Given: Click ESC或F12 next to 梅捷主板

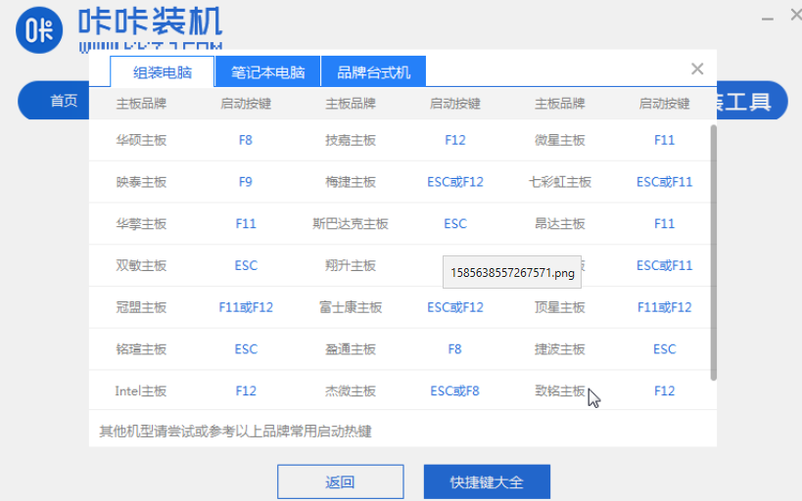Looking at the screenshot, I should click(x=455, y=182).
